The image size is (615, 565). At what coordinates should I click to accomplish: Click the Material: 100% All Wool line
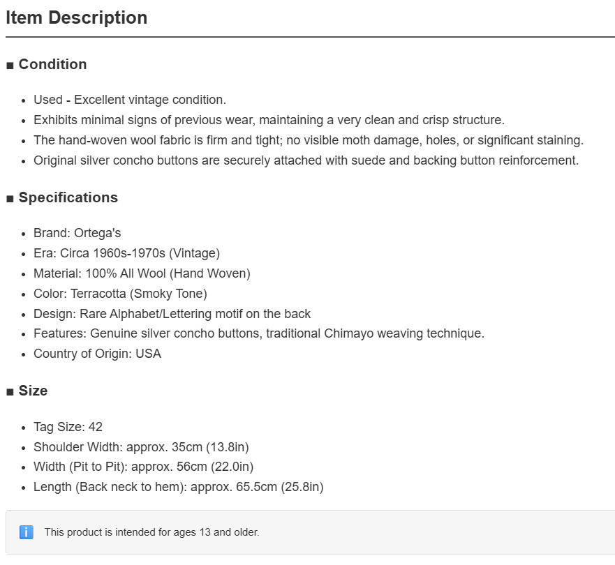pos(142,273)
